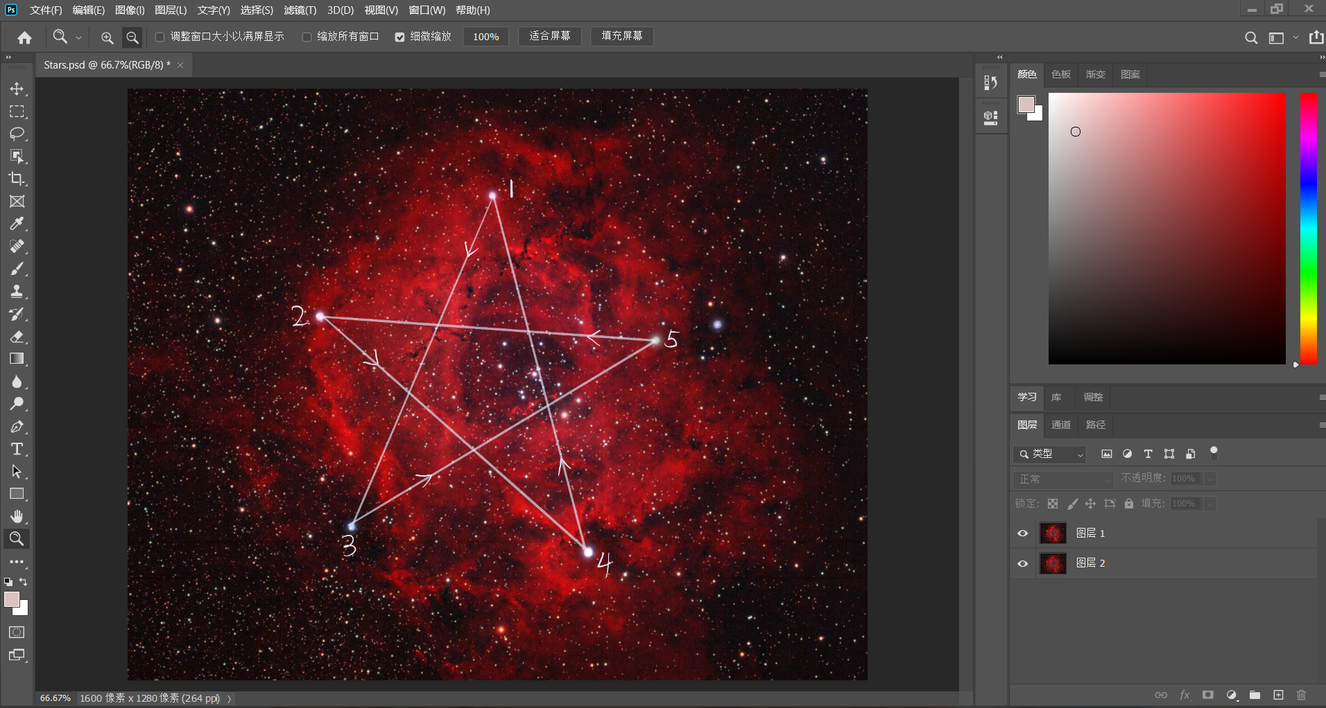This screenshot has height=708, width=1326.
Task: Click the Search icon in top right
Action: [x=1251, y=38]
